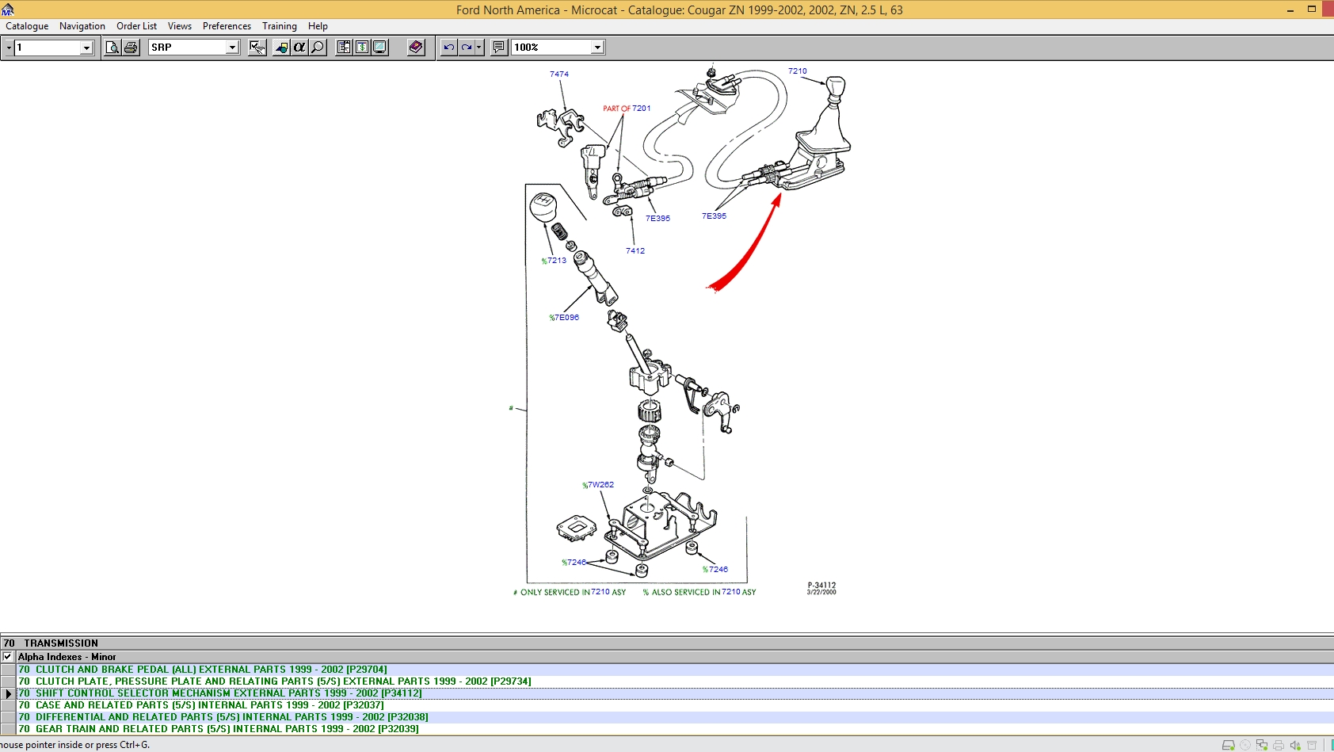
Task: Open the Navigation menu
Action: [x=82, y=26]
